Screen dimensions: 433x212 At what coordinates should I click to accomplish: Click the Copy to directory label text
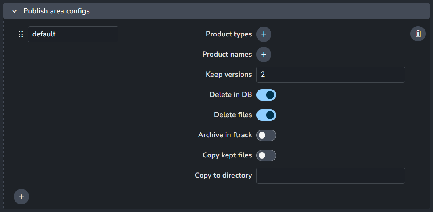click(223, 176)
